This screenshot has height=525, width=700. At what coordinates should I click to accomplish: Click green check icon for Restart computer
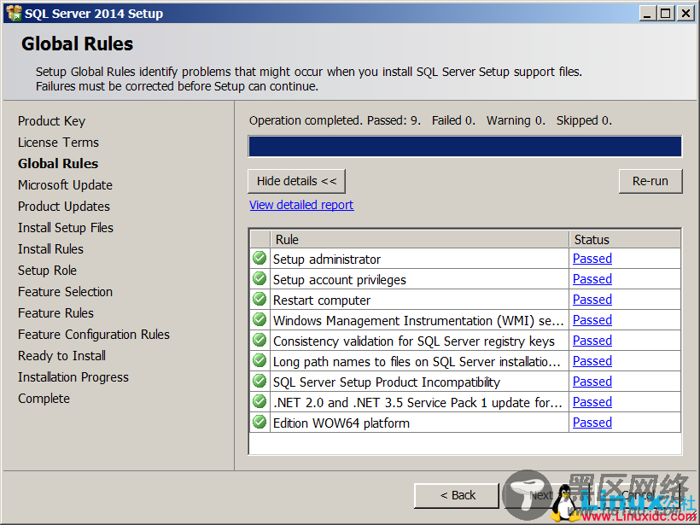[260, 299]
